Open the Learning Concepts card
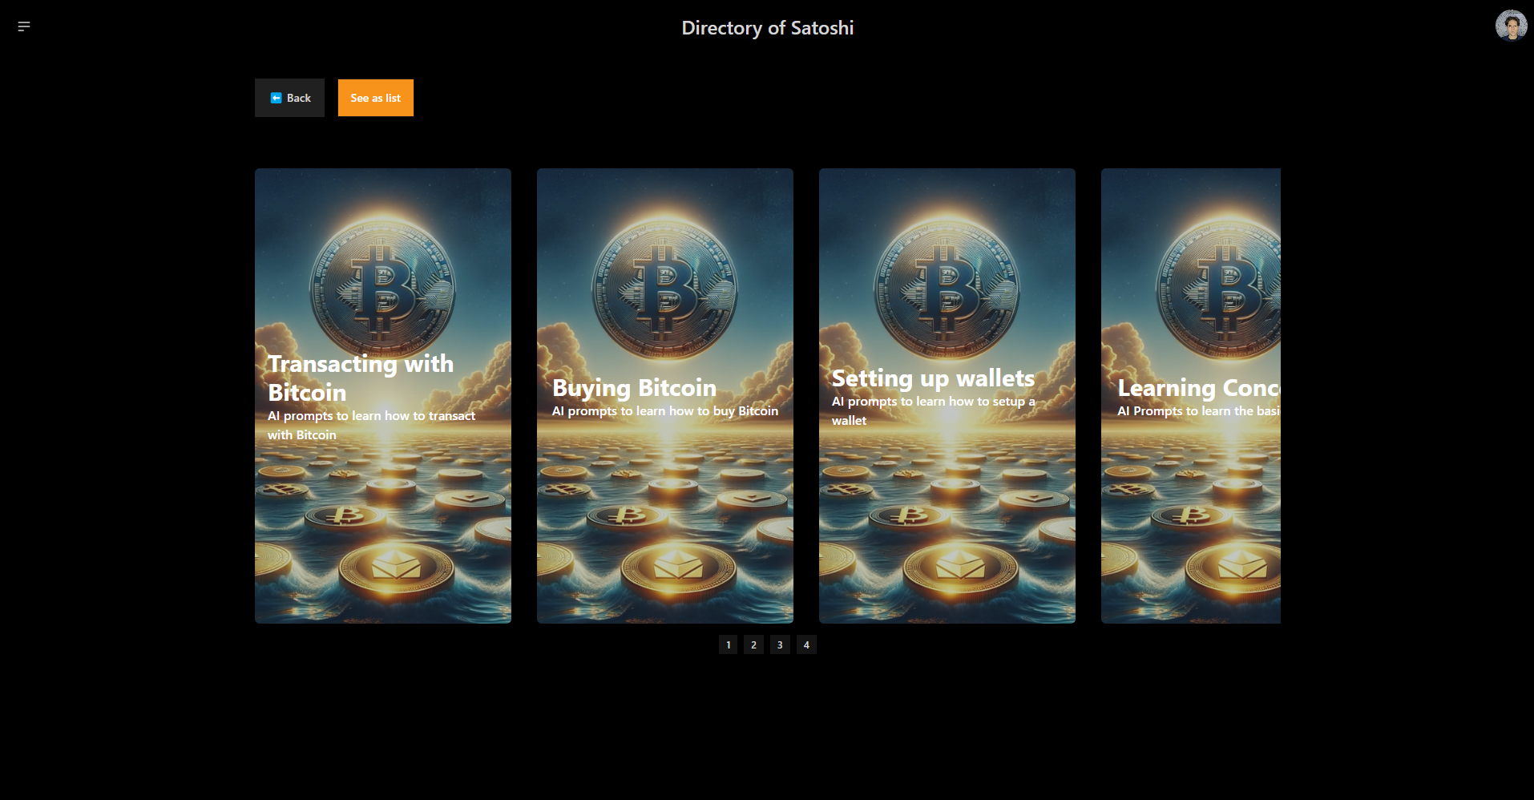 [x=1191, y=396]
